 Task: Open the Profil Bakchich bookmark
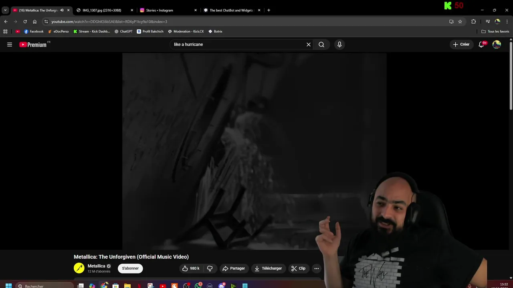click(150, 31)
